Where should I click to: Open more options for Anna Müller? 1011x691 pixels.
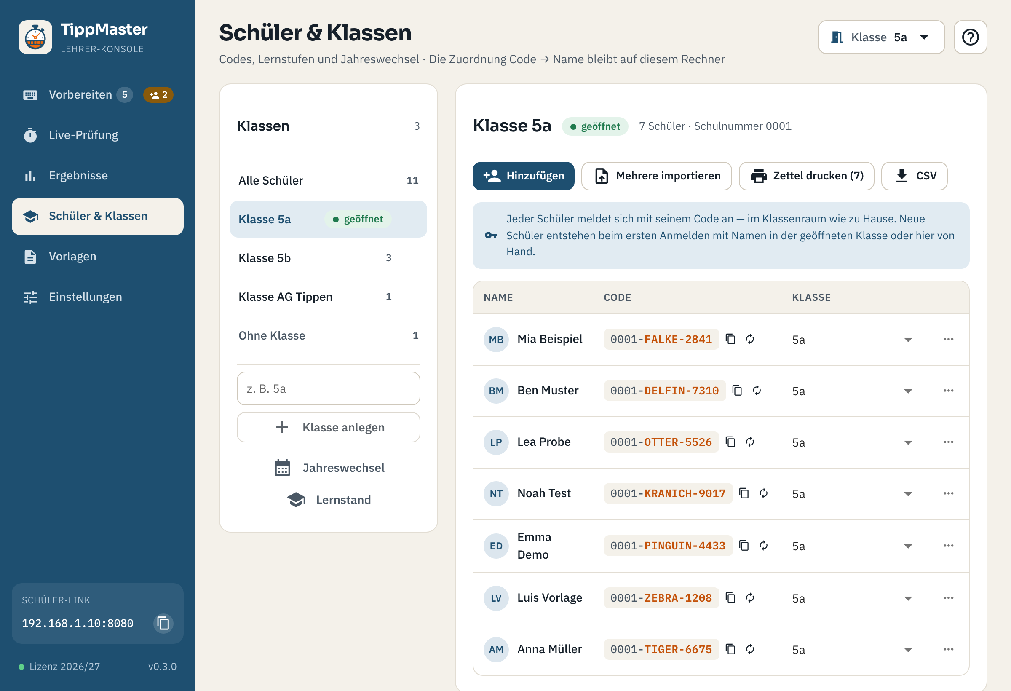pyautogui.click(x=948, y=649)
